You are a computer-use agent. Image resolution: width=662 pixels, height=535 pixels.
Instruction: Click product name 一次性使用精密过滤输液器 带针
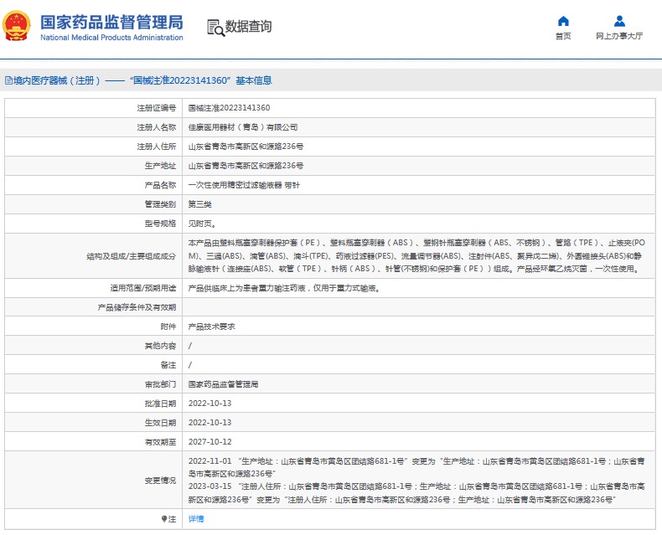point(244,185)
